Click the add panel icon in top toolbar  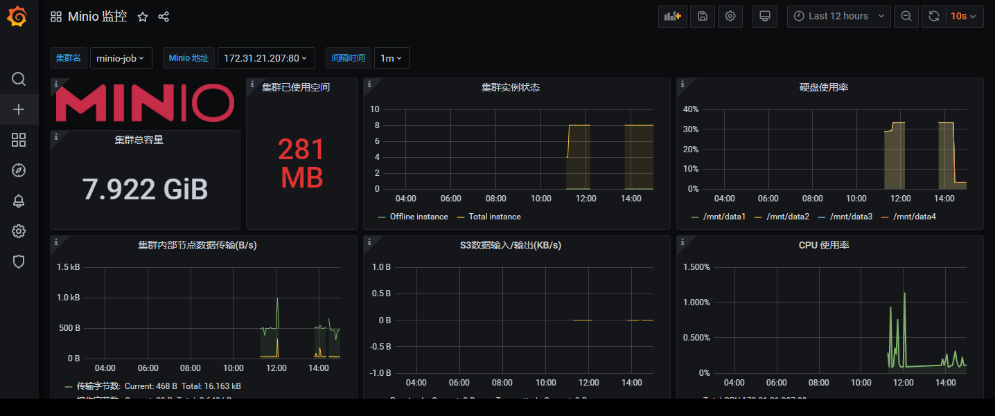coord(671,16)
